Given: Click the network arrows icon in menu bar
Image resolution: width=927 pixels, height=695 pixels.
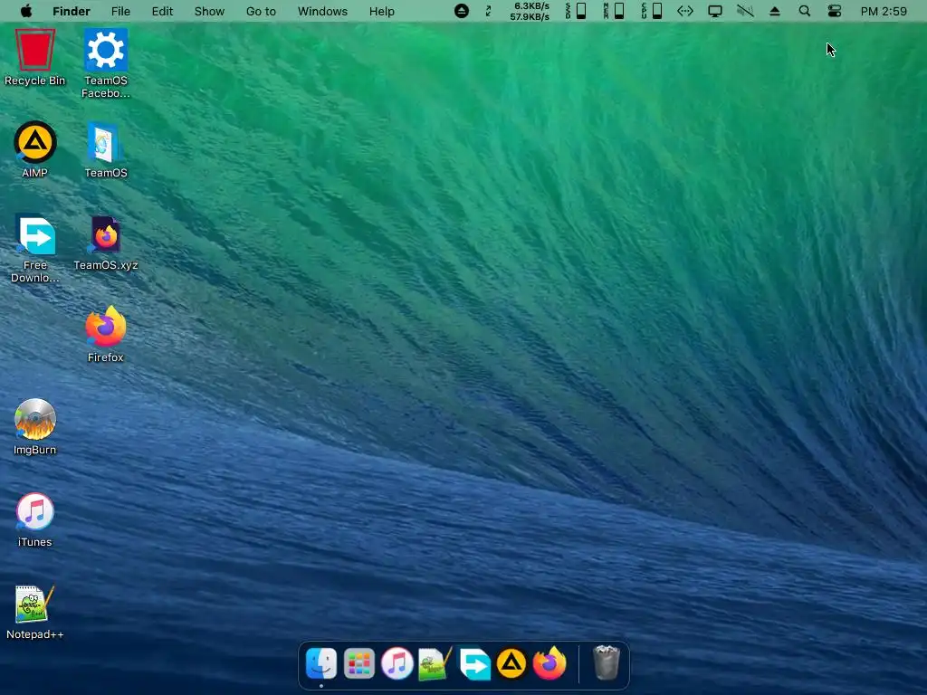Looking at the screenshot, I should [685, 11].
